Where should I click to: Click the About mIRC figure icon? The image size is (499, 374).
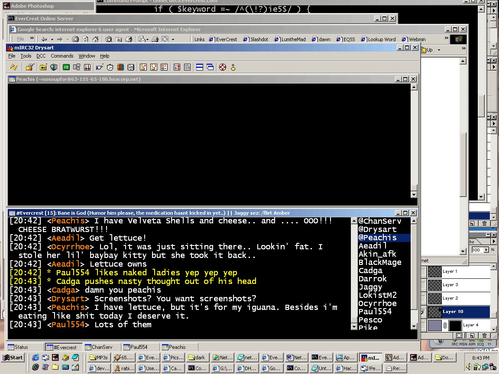(x=233, y=67)
